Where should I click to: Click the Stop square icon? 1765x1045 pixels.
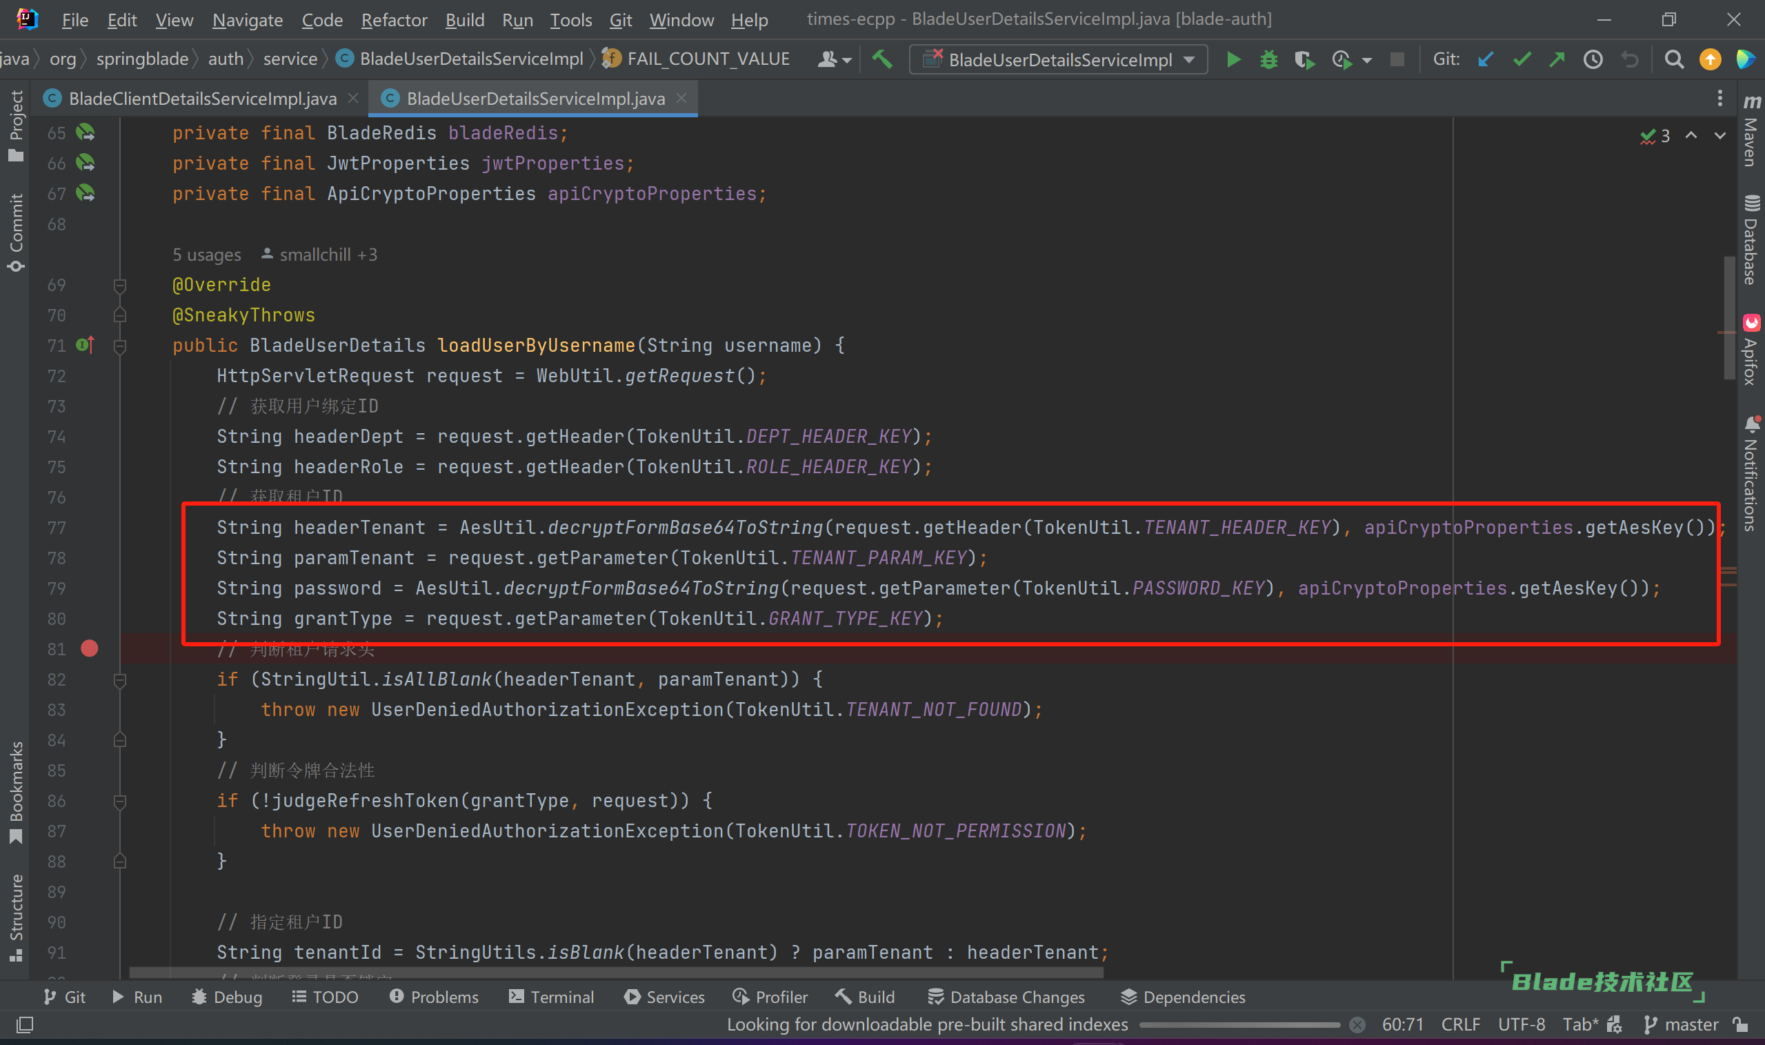[1397, 60]
